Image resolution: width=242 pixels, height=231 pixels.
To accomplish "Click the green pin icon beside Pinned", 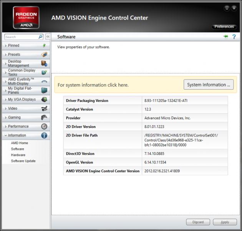I will 44,45.
